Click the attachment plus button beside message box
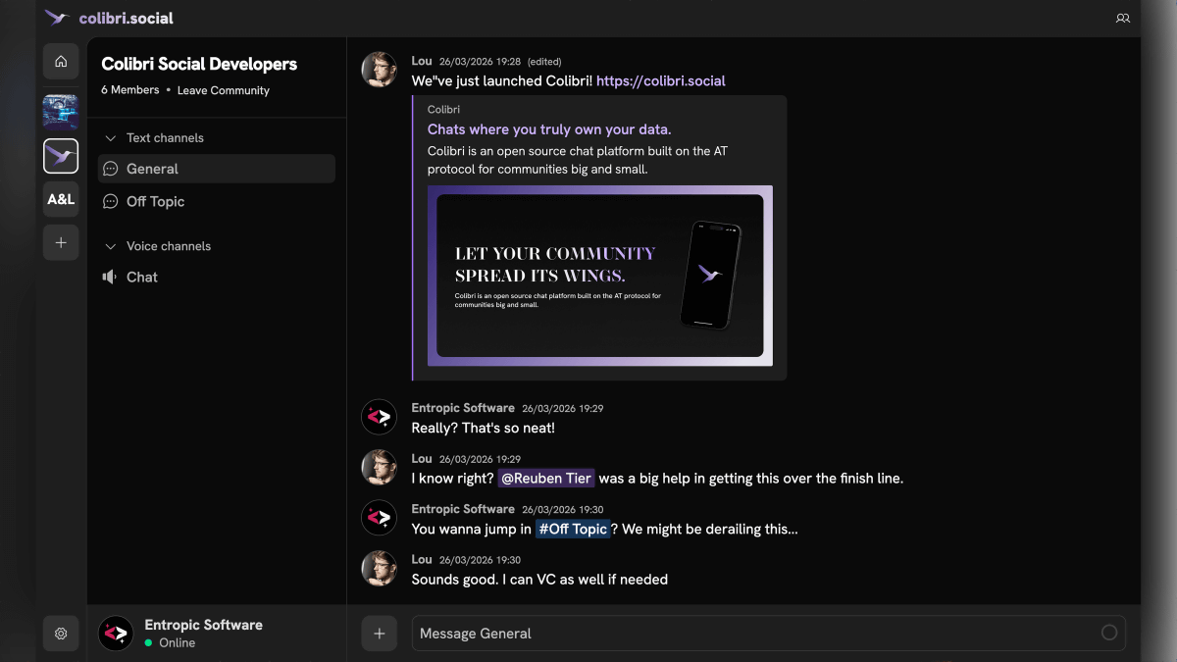Viewport: 1177px width, 662px height. click(380, 634)
